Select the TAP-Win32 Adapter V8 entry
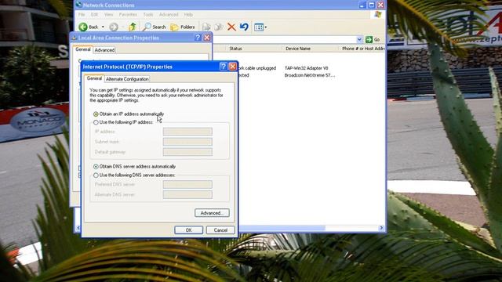Screen dimensions: 502x282 (x=306, y=68)
